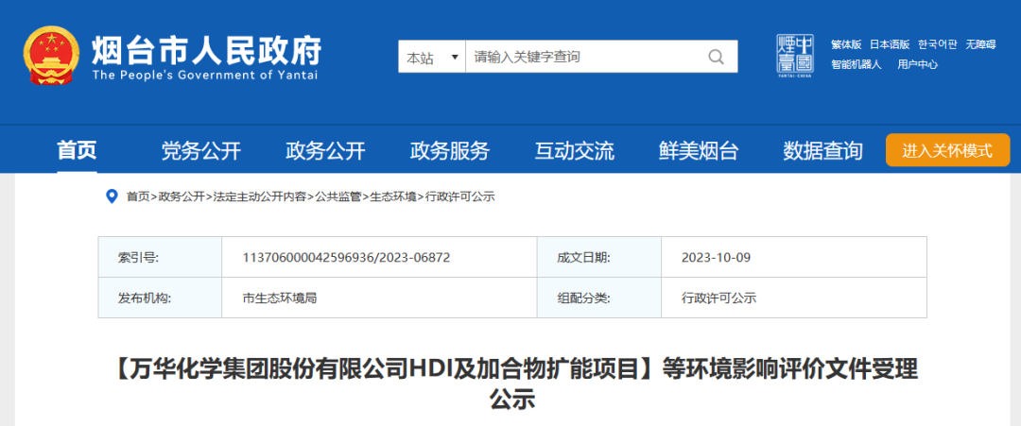Screen dimensions: 1021x426
Task: Click the Yantai China seal logo
Action: 795,56
